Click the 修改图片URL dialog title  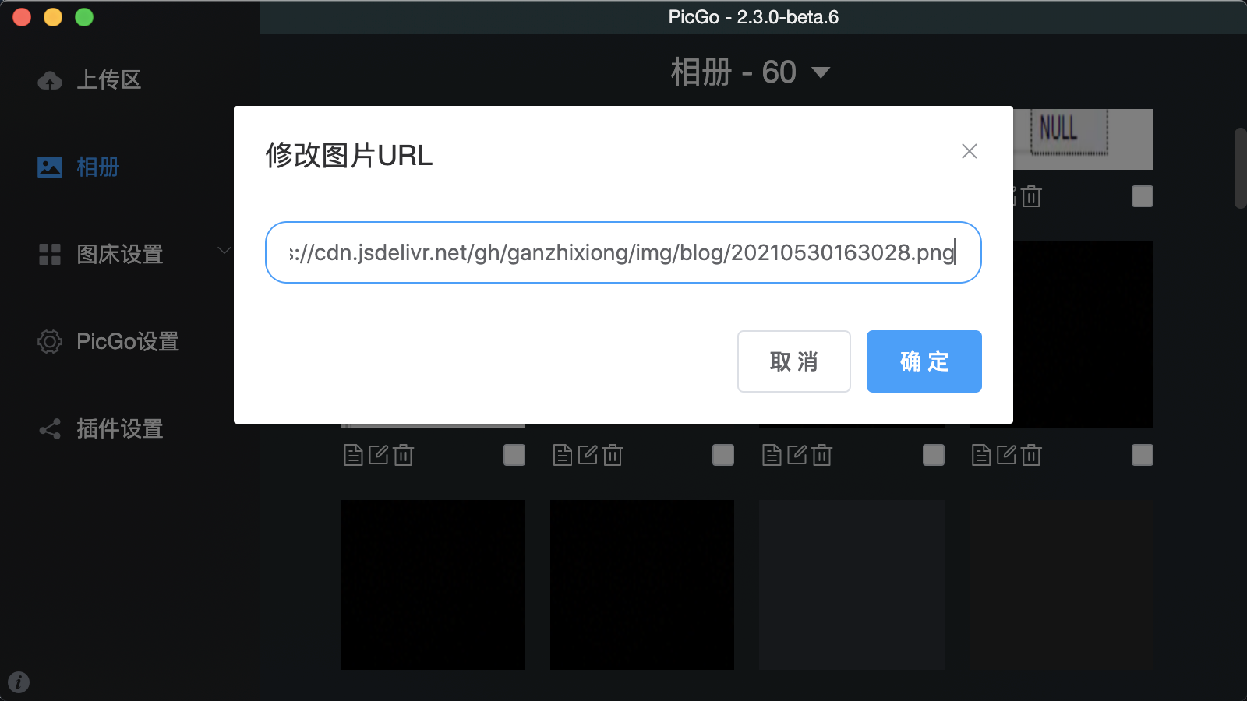(x=349, y=155)
